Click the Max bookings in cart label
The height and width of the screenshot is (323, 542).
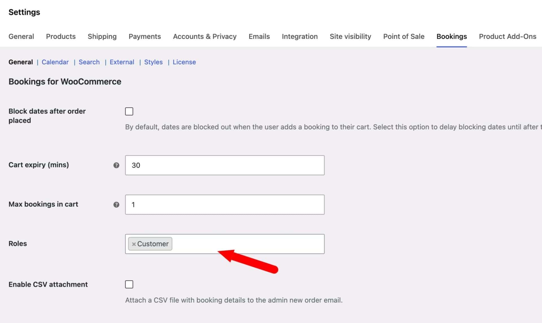point(43,204)
